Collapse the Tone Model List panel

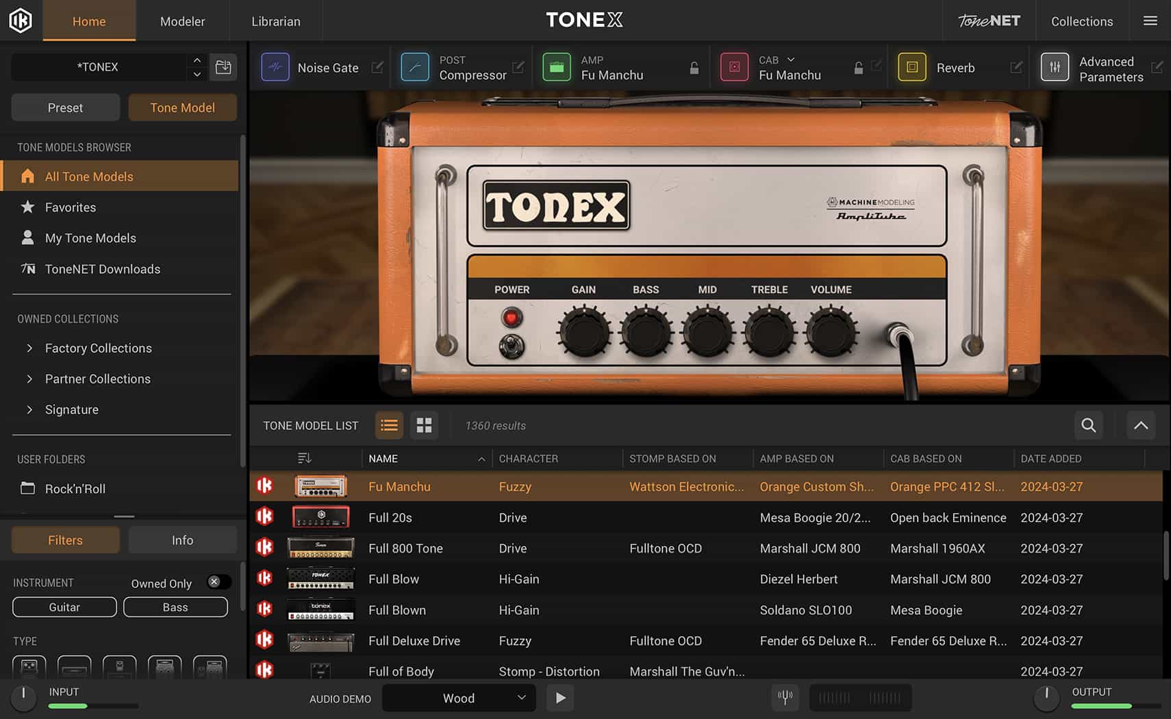(1140, 425)
